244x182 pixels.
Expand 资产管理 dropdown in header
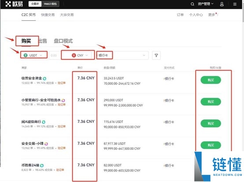205,4
